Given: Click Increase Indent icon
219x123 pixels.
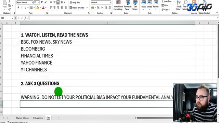Looking at the screenshot, I should (66, 8).
